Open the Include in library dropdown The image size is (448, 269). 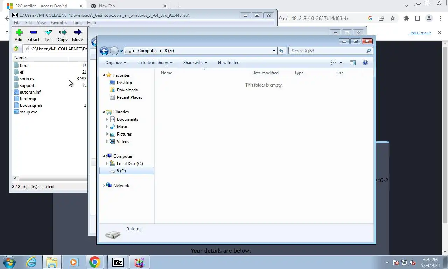pos(155,63)
